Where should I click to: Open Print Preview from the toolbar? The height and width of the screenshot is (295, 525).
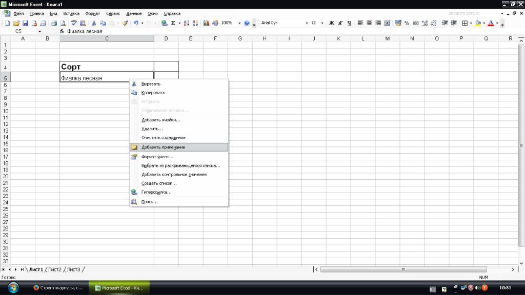click(x=63, y=23)
